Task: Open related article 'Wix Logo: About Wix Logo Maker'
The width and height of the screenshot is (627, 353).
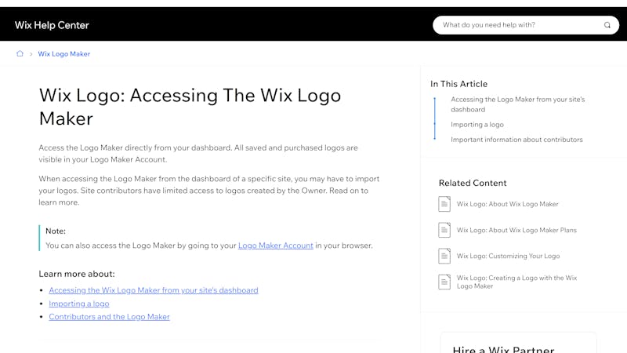Action: [507, 204]
